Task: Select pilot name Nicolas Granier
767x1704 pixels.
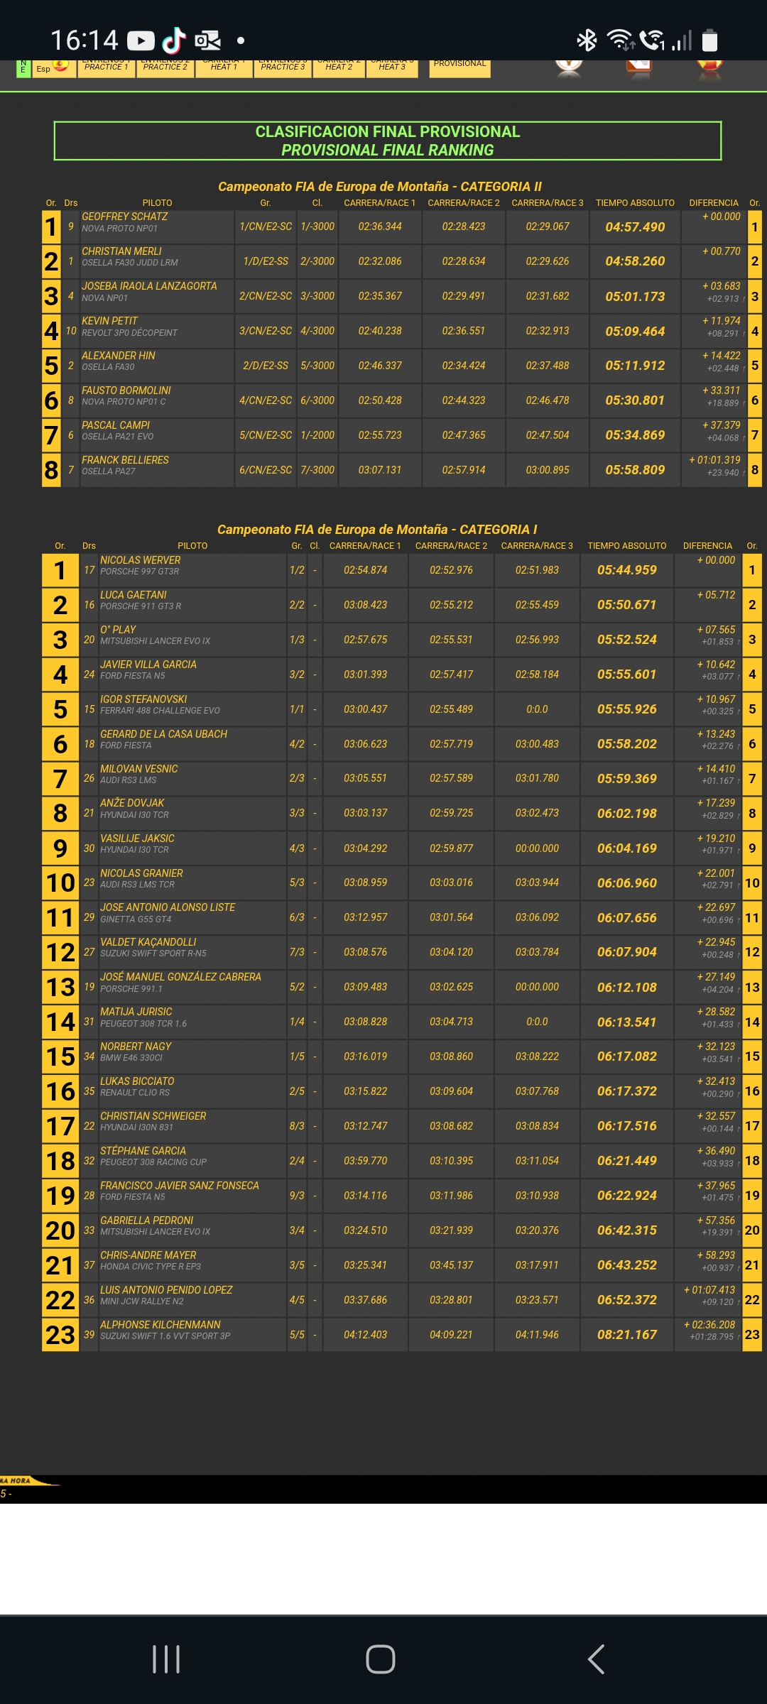Action: (141, 873)
